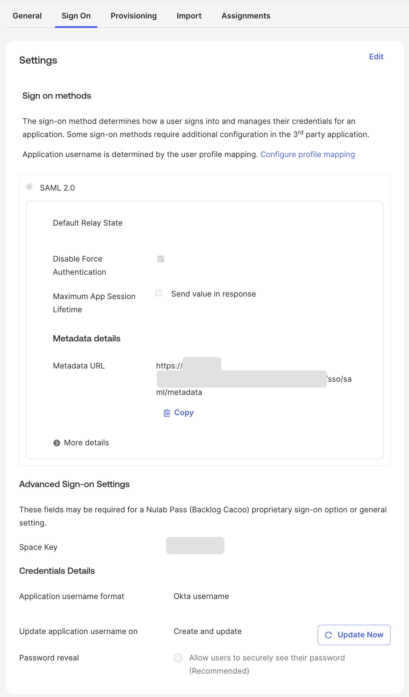Click the Metadata URL text
The image size is (409, 697).
(254, 379)
